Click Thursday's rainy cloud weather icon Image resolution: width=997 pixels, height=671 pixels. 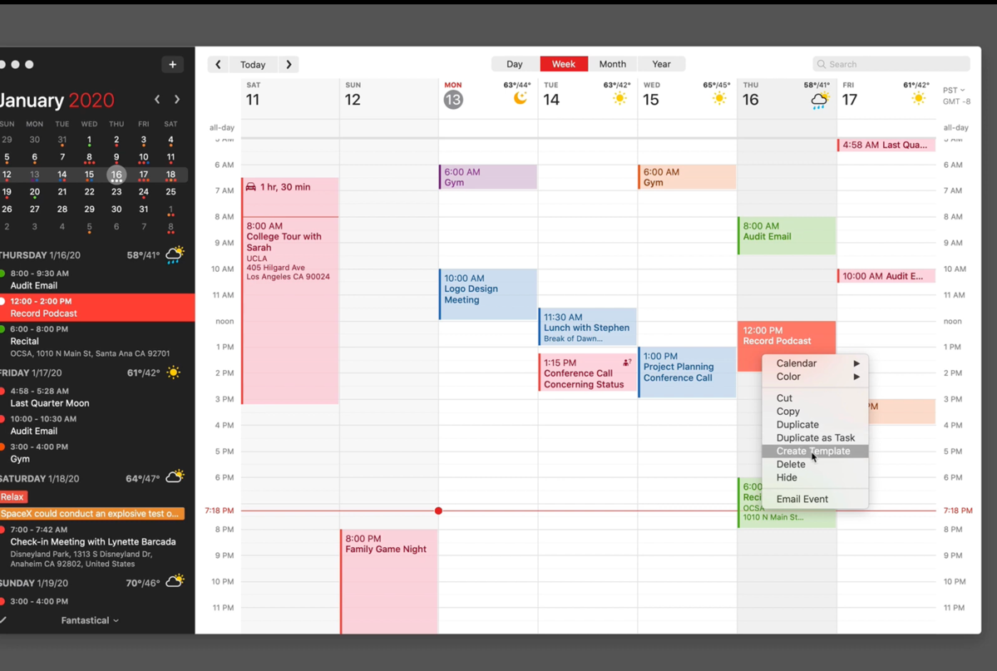pos(820,100)
